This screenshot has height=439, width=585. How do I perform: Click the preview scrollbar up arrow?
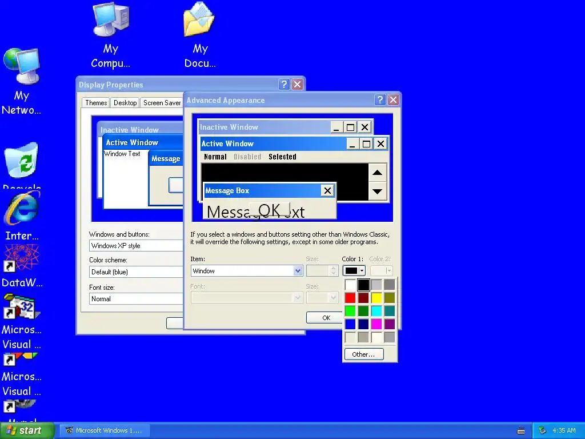(377, 173)
